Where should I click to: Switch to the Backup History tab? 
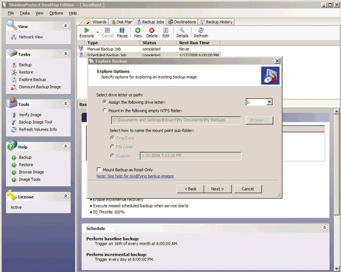(217, 22)
